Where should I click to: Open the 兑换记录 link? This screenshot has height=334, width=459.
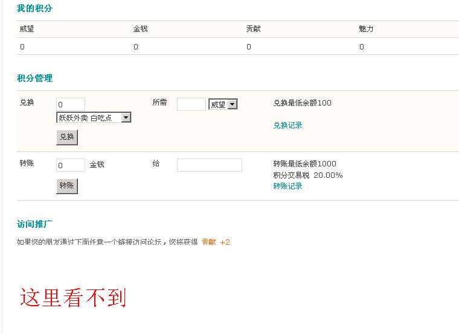pos(287,125)
